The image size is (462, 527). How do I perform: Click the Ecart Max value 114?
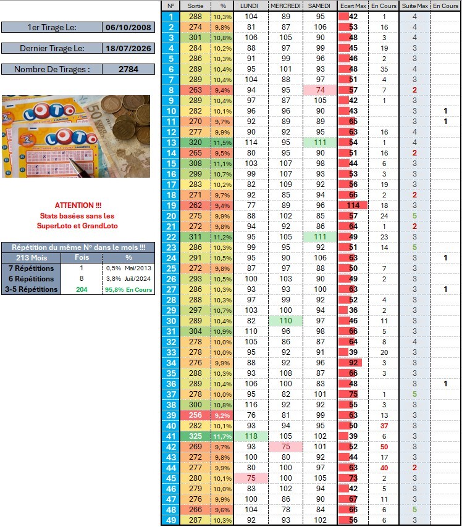353,205
